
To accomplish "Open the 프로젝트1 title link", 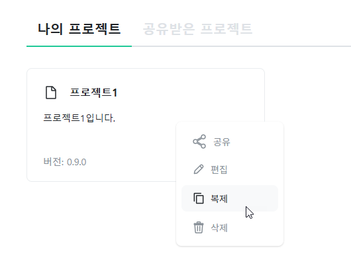I will 93,93.
